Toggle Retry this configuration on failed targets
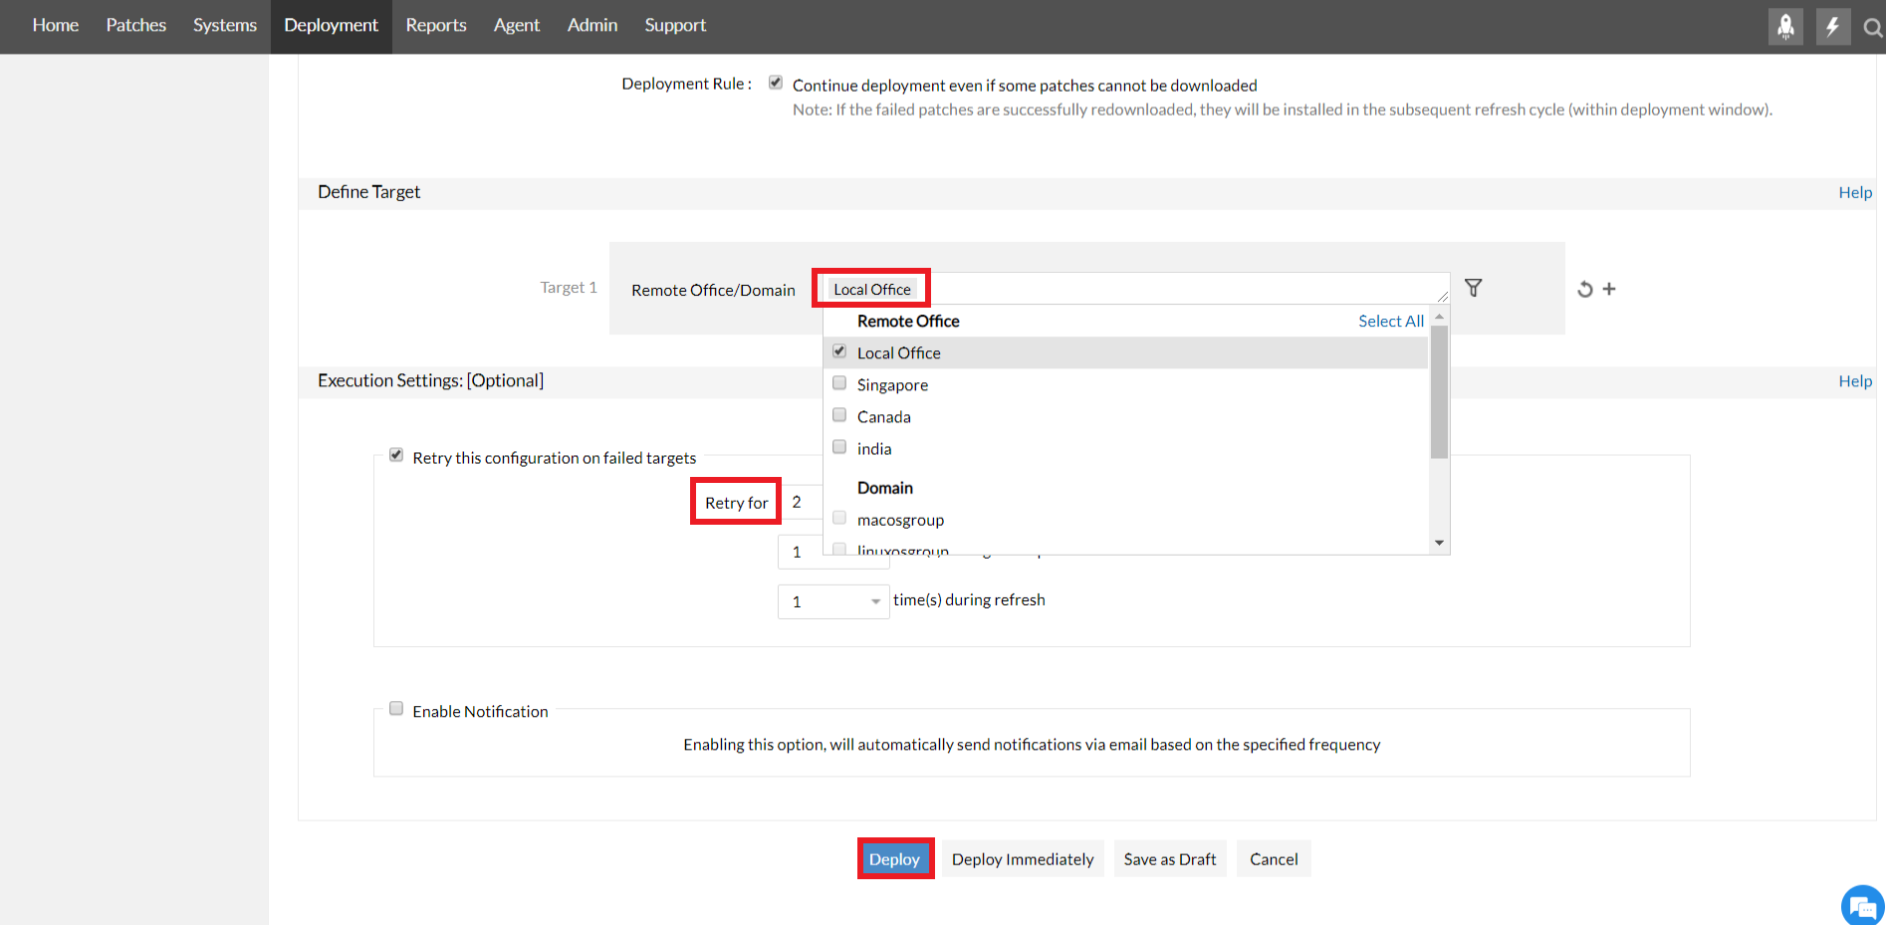This screenshot has height=925, width=1886. 396,455
